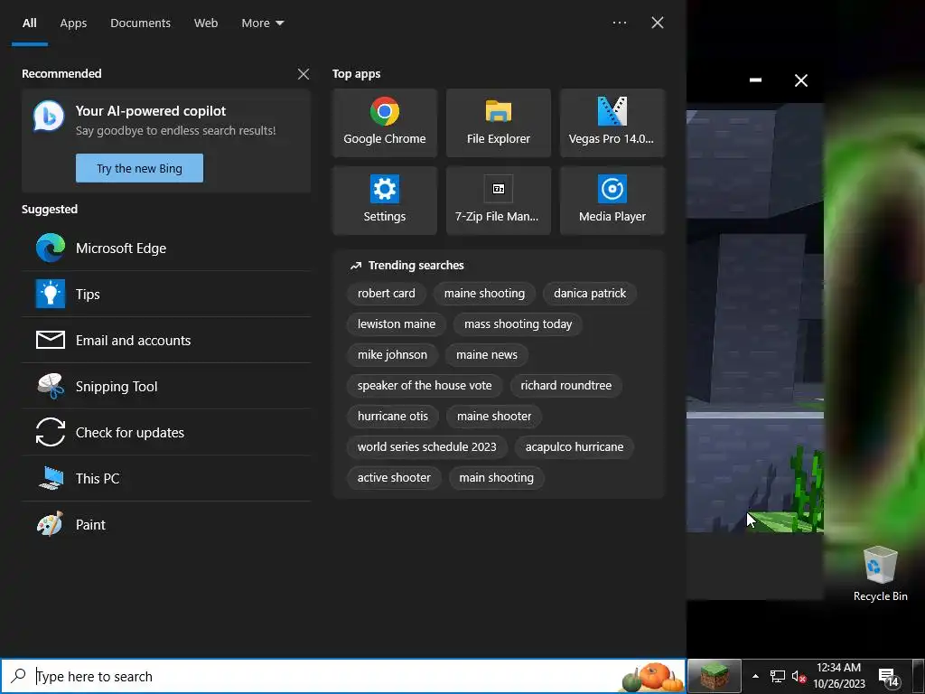Click the pumpkin search highlight icon
This screenshot has width=925, height=694.
[x=652, y=676]
